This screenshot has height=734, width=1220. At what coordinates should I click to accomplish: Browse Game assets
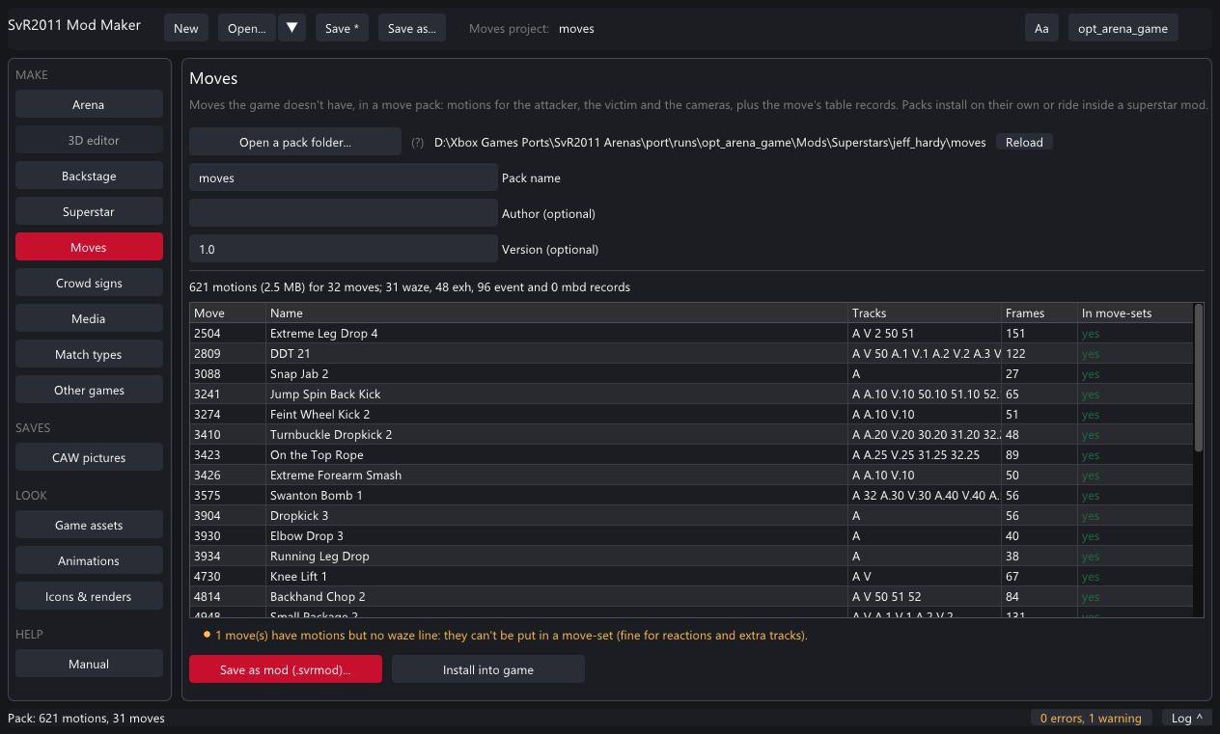(x=89, y=525)
